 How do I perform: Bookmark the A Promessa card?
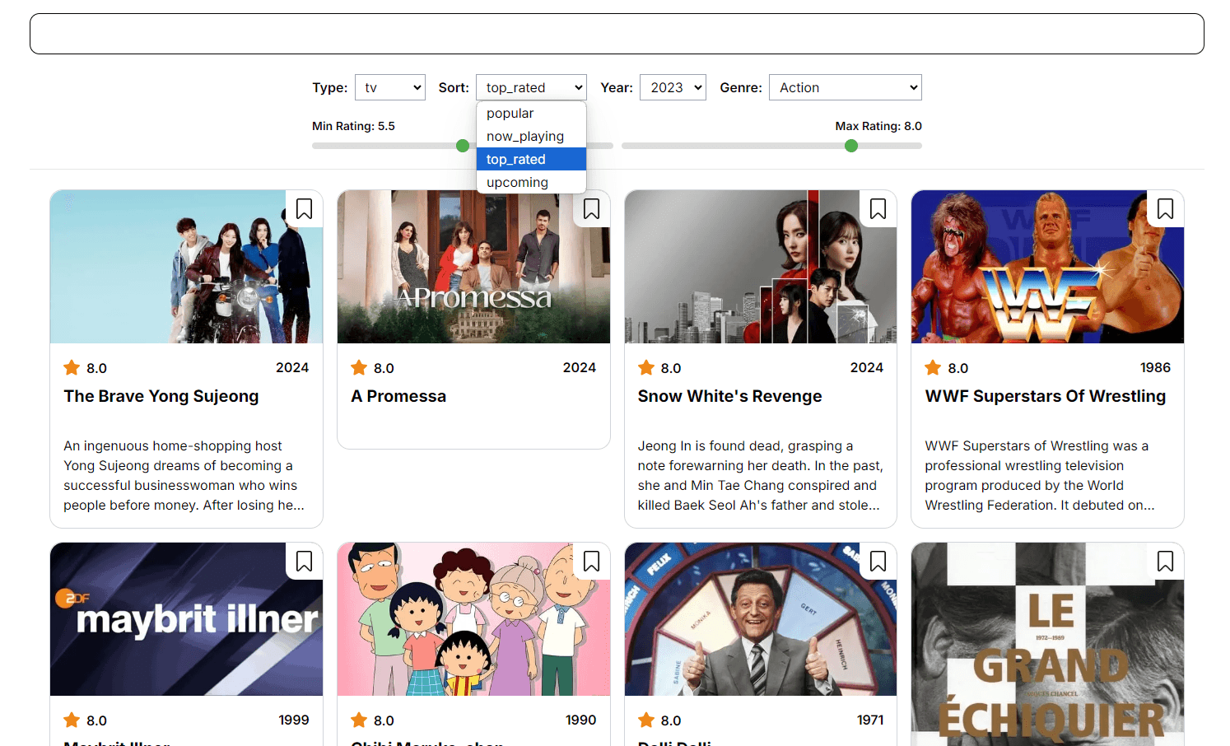point(591,209)
